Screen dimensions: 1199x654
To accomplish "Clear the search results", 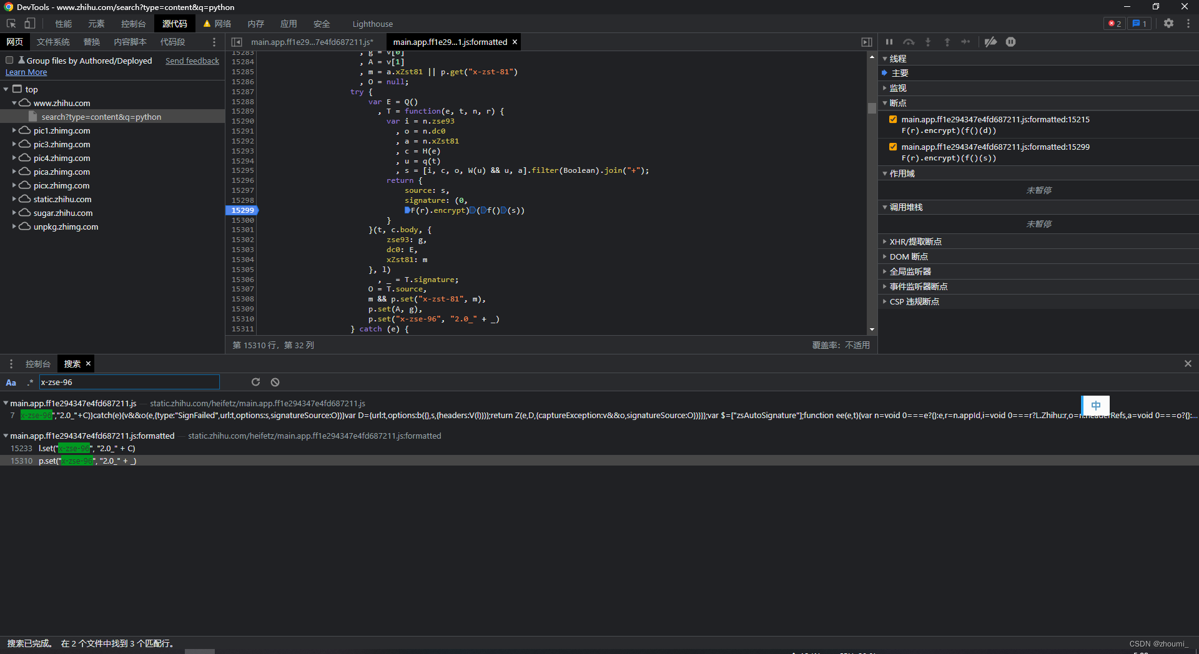I will pyautogui.click(x=275, y=382).
